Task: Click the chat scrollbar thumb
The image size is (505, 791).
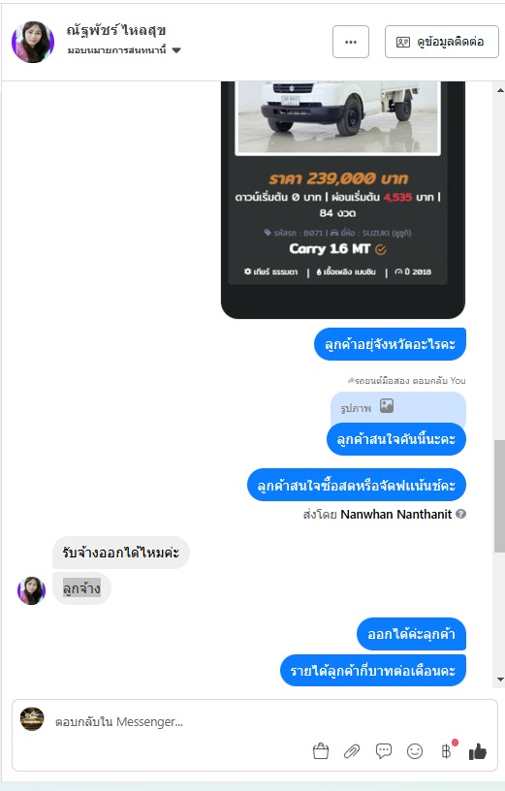Action: tap(499, 497)
